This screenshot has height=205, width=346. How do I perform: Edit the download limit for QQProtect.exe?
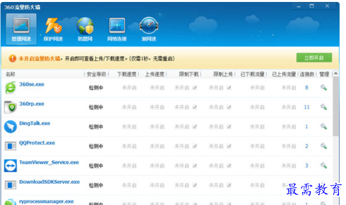point(195,146)
